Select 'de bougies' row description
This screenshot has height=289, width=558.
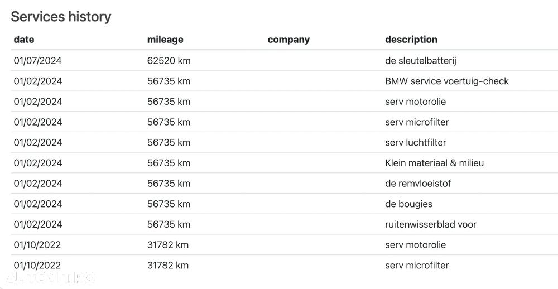[408, 204]
